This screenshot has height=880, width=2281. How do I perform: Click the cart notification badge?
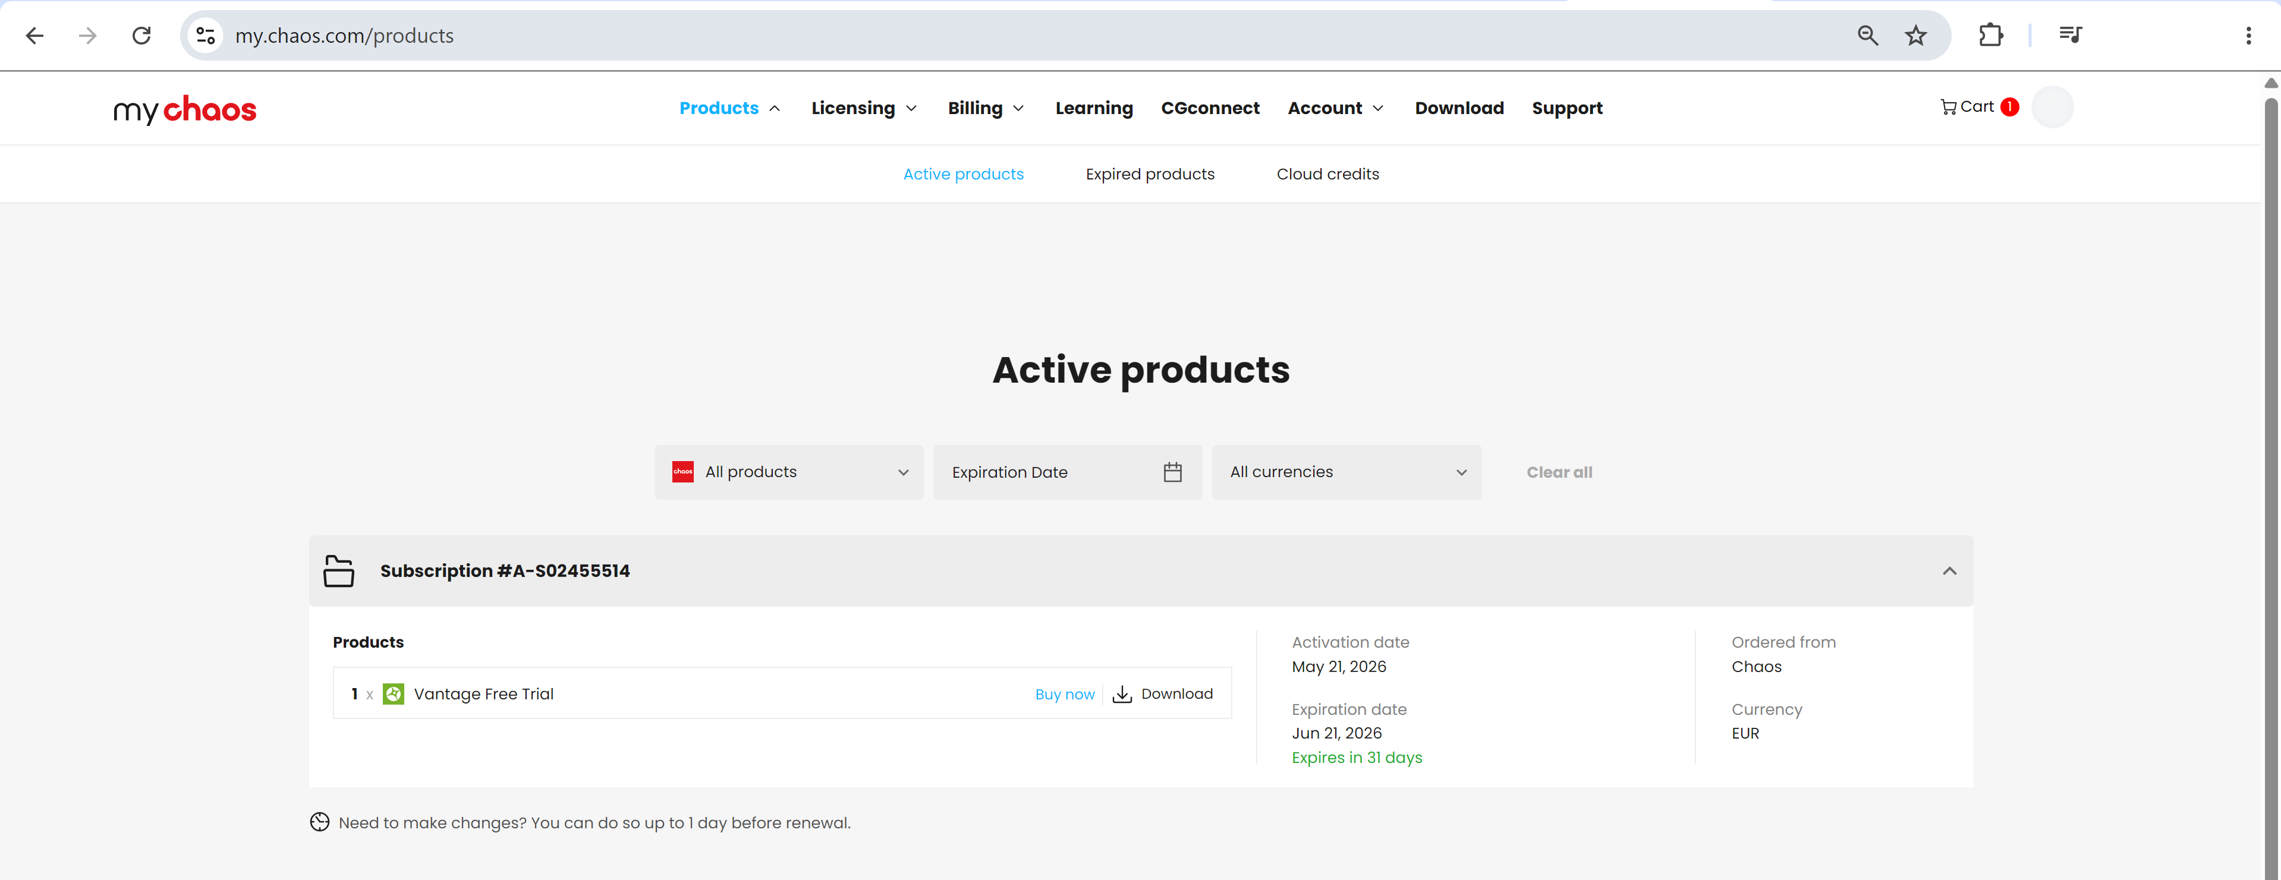pyautogui.click(x=2009, y=107)
